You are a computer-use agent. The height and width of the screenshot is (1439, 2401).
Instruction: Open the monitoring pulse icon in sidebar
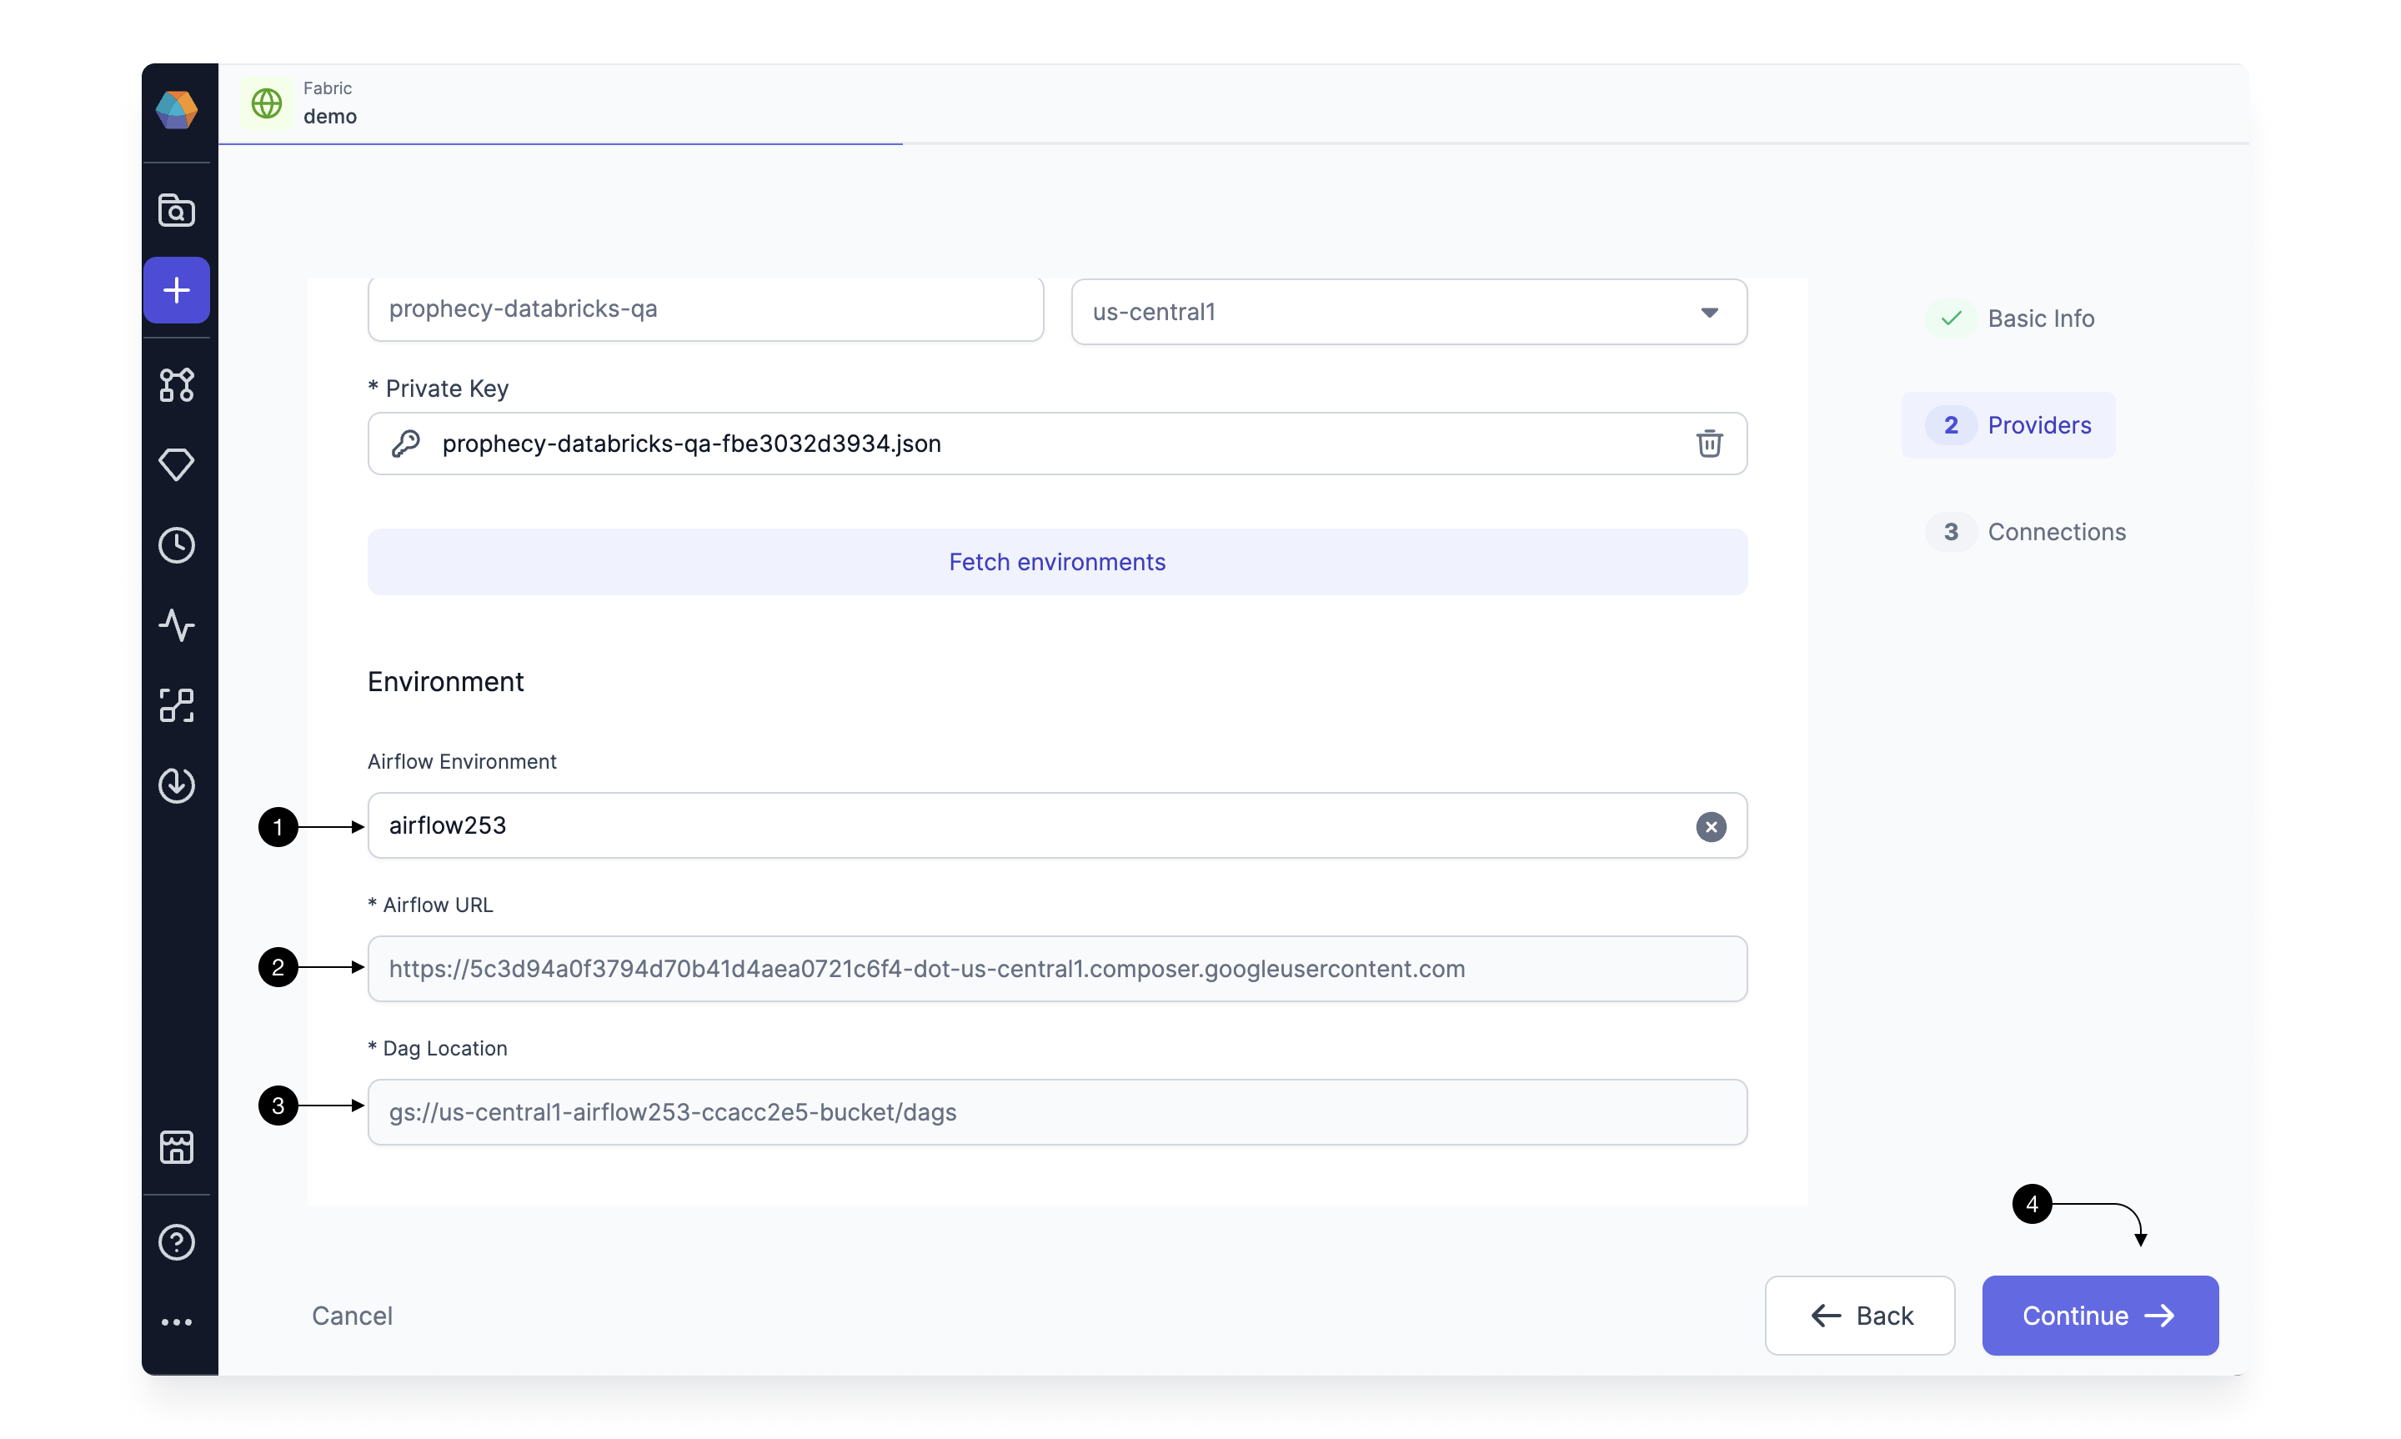pos(177,625)
